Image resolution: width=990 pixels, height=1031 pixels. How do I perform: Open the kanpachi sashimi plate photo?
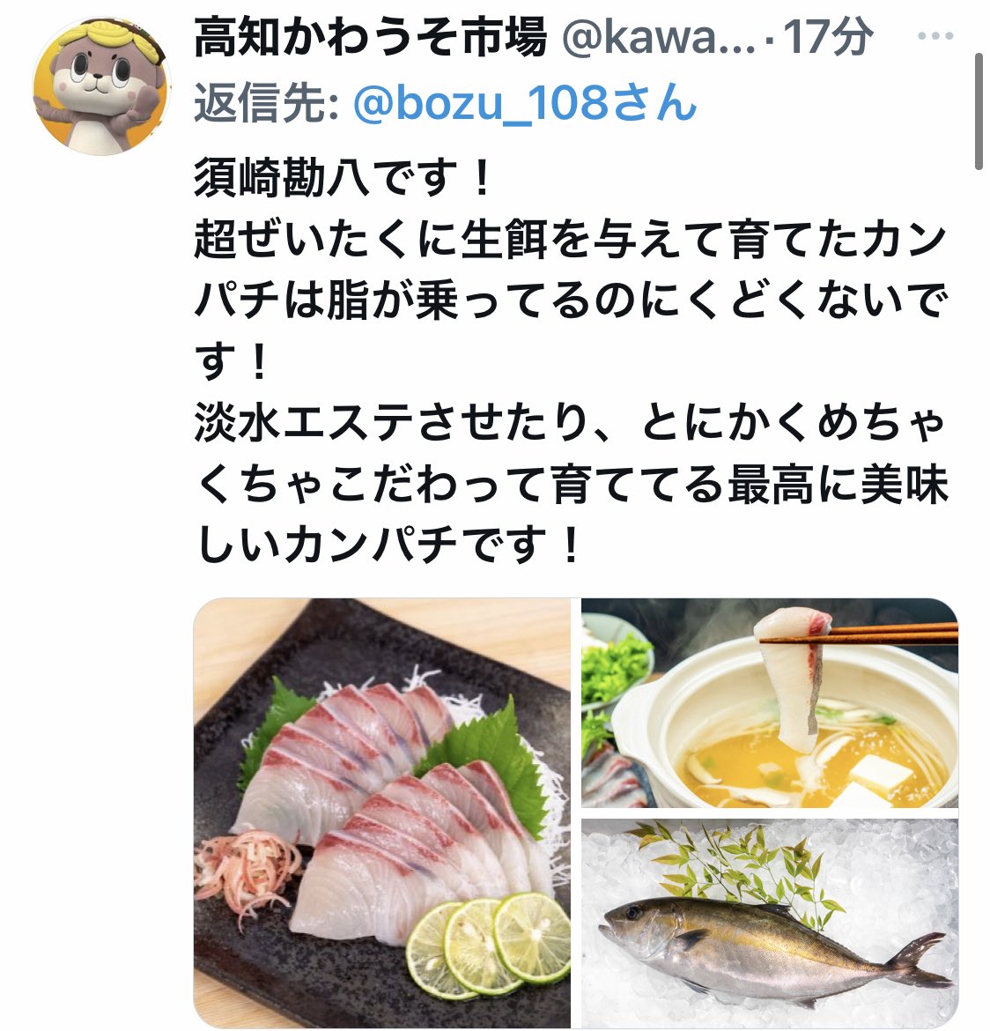[382, 812]
